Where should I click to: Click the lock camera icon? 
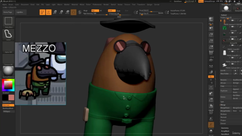pyautogui.click(x=211, y=72)
